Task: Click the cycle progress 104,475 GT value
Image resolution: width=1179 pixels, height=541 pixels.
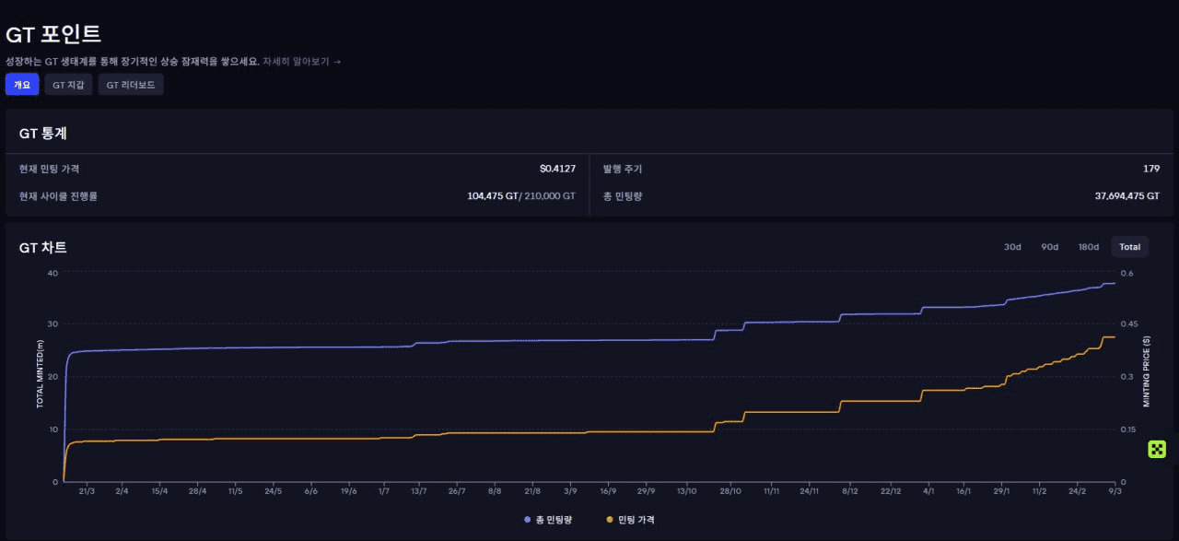Action: coord(493,196)
